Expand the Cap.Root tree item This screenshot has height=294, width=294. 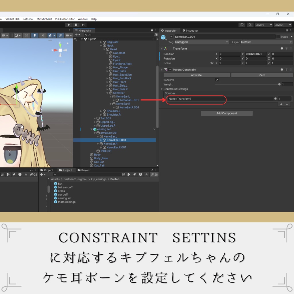click(107, 53)
